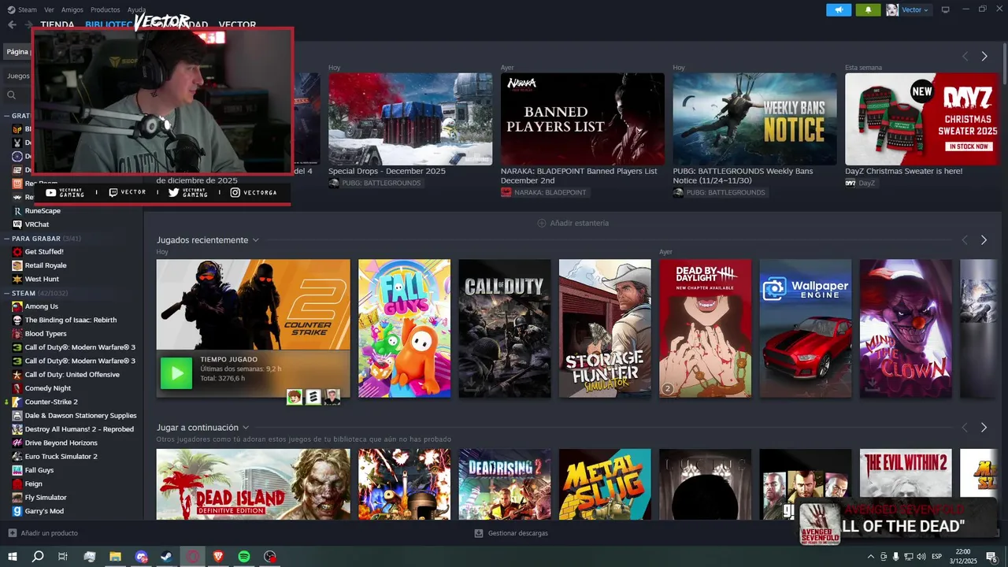The height and width of the screenshot is (567, 1008).
Task: Open the Steam menu
Action: click(x=22, y=9)
